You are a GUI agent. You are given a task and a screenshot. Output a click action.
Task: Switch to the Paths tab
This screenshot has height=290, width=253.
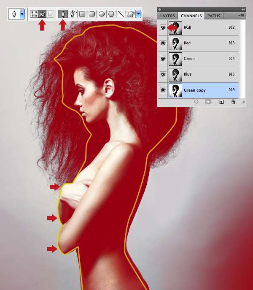[x=214, y=16]
